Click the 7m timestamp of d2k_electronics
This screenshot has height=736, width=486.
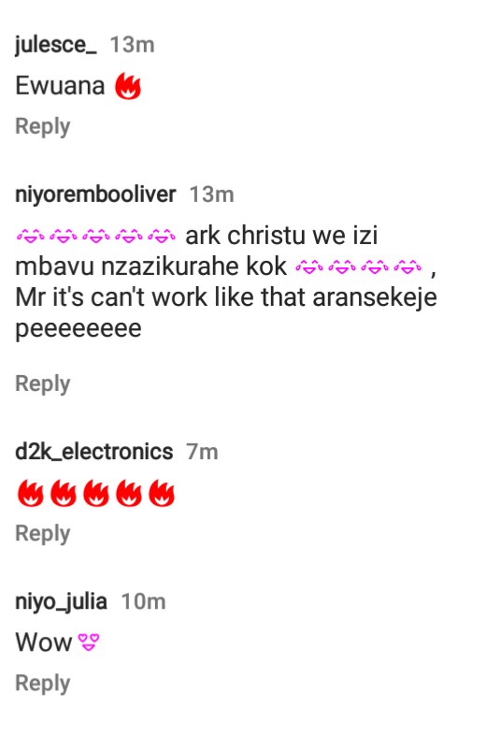point(202,452)
